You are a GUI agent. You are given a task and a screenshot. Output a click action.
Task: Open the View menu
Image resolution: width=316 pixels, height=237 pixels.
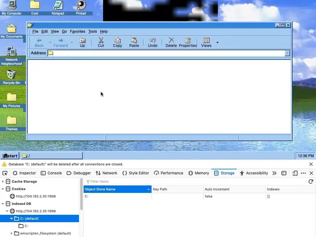[55, 31]
